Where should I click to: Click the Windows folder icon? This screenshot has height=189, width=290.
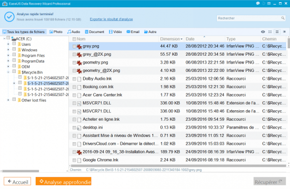(x=19, y=50)
